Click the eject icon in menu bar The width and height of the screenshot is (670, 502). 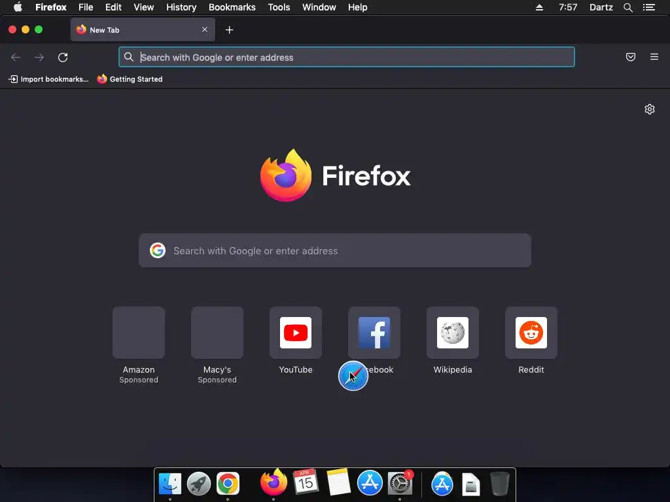tap(539, 7)
